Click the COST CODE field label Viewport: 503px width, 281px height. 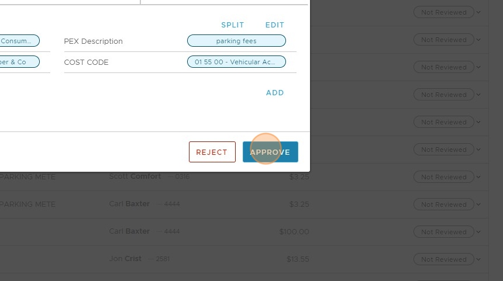click(86, 63)
